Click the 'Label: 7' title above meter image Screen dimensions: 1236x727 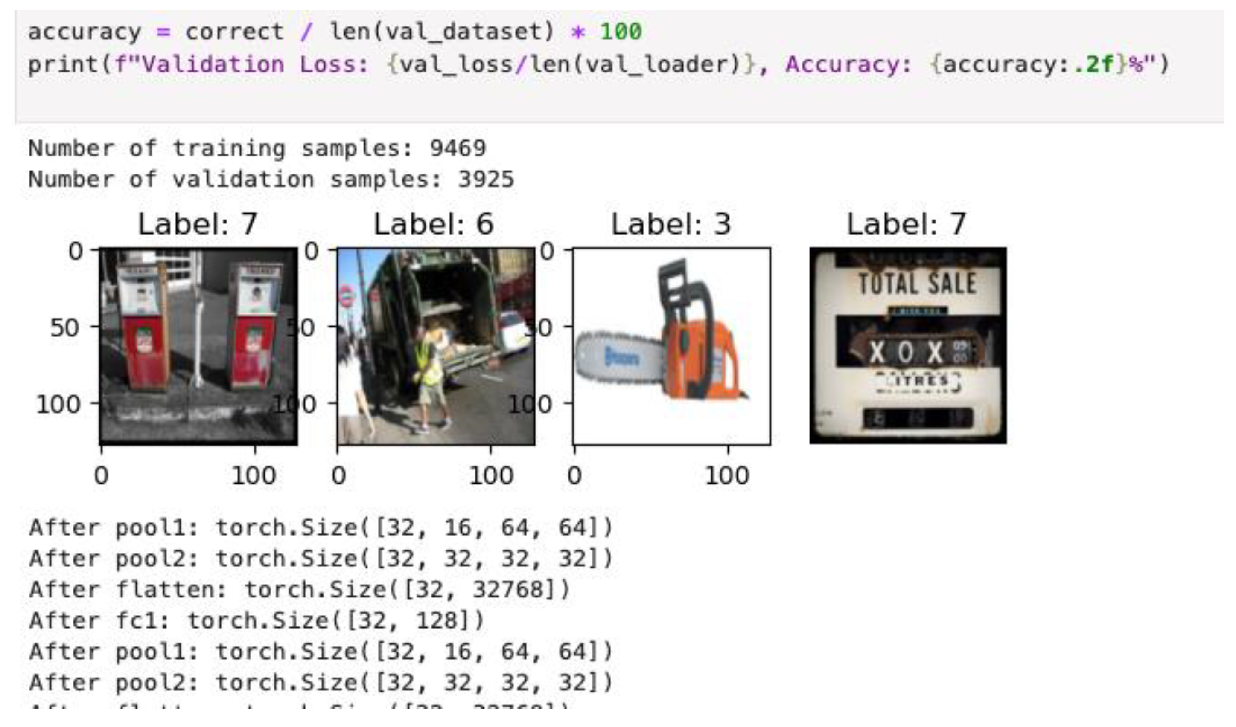[907, 224]
